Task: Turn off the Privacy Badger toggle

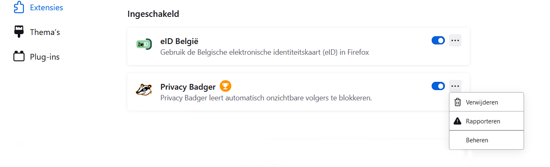Action: (438, 86)
